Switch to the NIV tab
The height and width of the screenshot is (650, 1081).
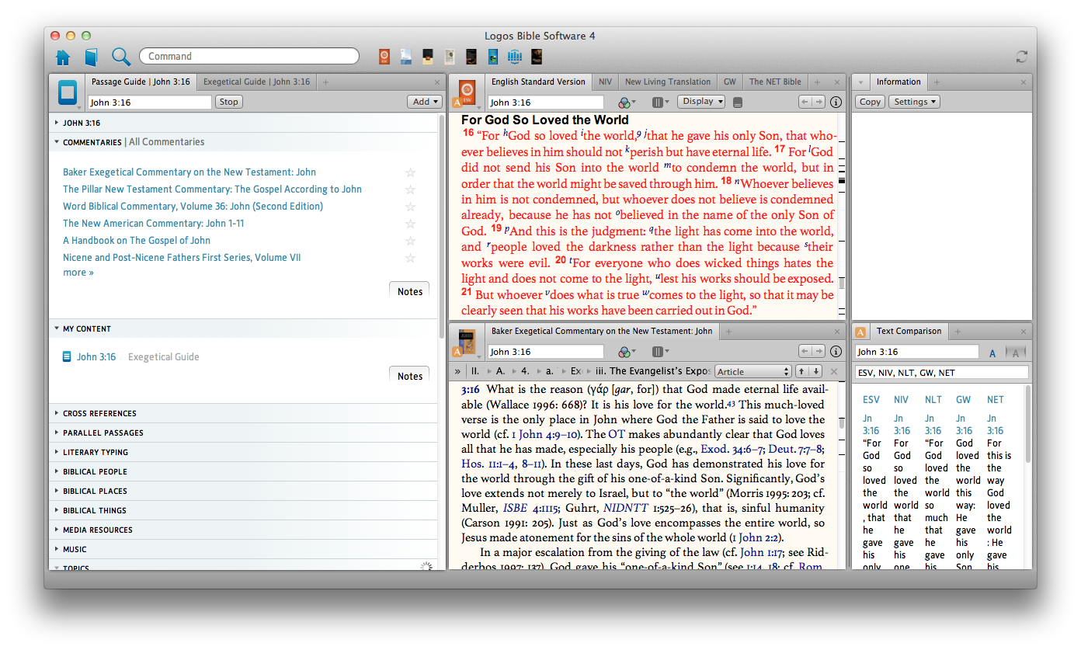[x=605, y=82]
